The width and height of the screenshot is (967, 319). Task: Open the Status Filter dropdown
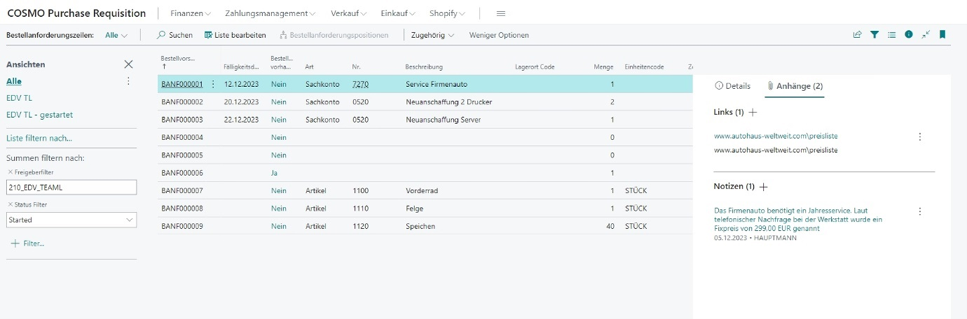coord(72,220)
